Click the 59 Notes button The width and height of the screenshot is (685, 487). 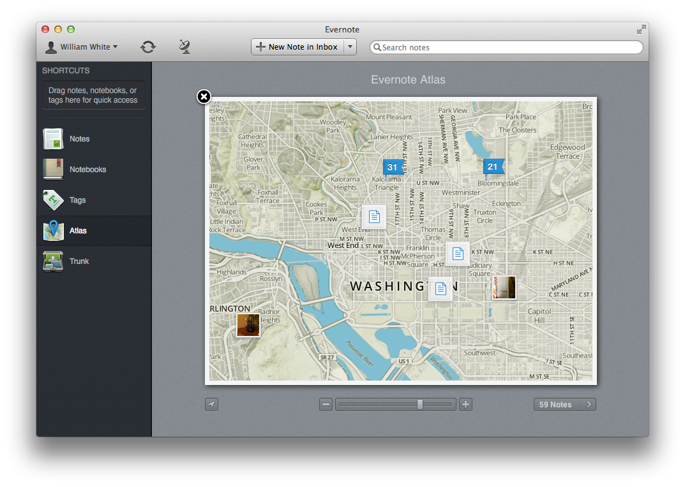click(565, 405)
